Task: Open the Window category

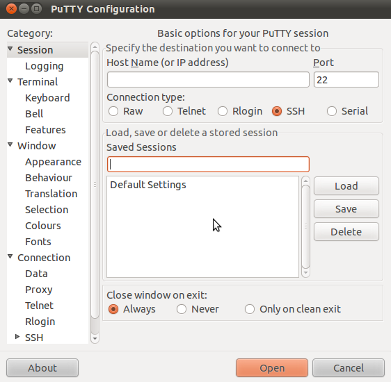Action: (37, 146)
